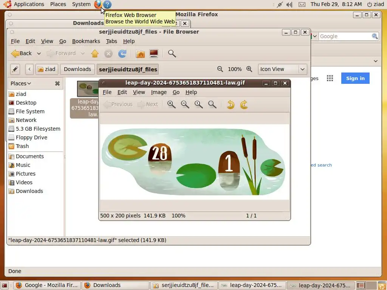The image size is (387, 290).
Task: Open the Icon View mode combo box
Action: (283, 69)
